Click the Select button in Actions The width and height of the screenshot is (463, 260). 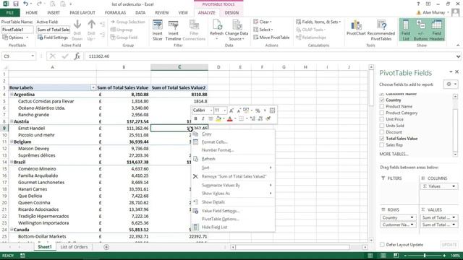click(263, 30)
